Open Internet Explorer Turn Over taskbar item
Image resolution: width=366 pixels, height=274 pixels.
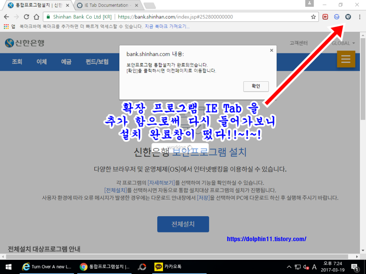[47, 267]
